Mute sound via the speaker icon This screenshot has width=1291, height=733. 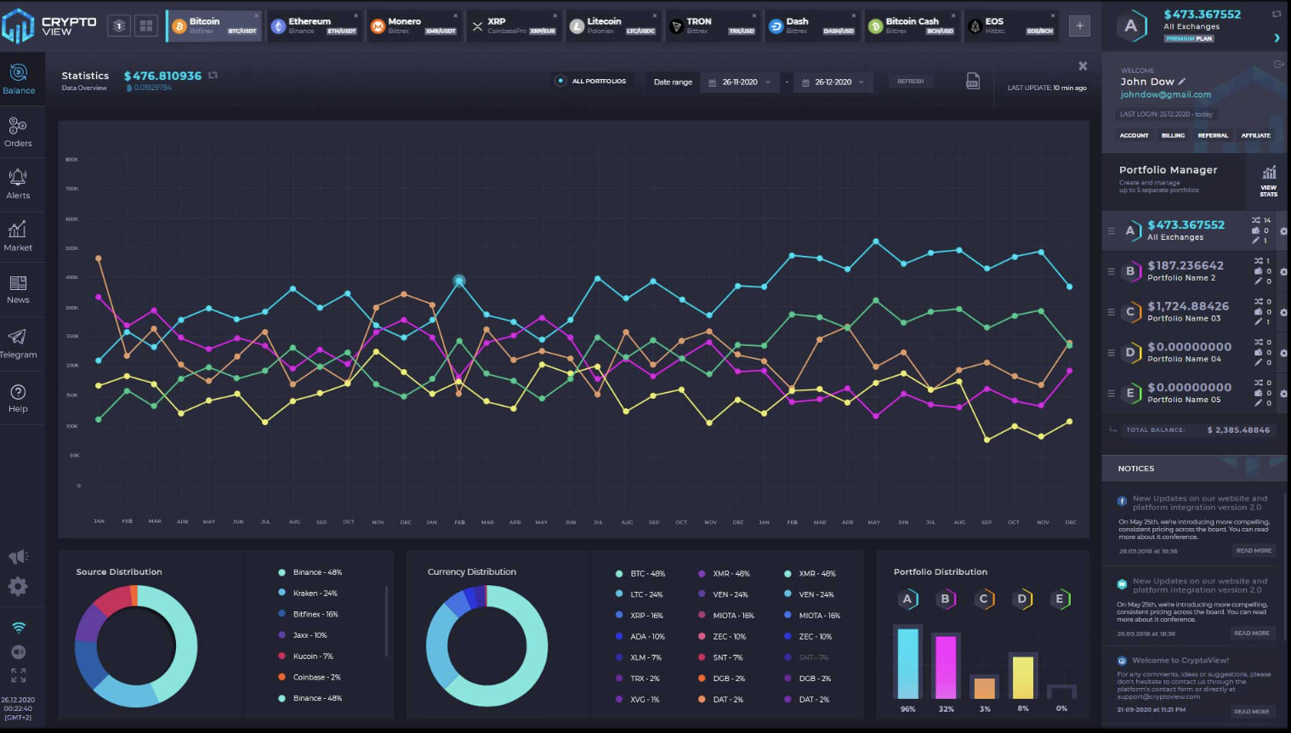point(19,651)
